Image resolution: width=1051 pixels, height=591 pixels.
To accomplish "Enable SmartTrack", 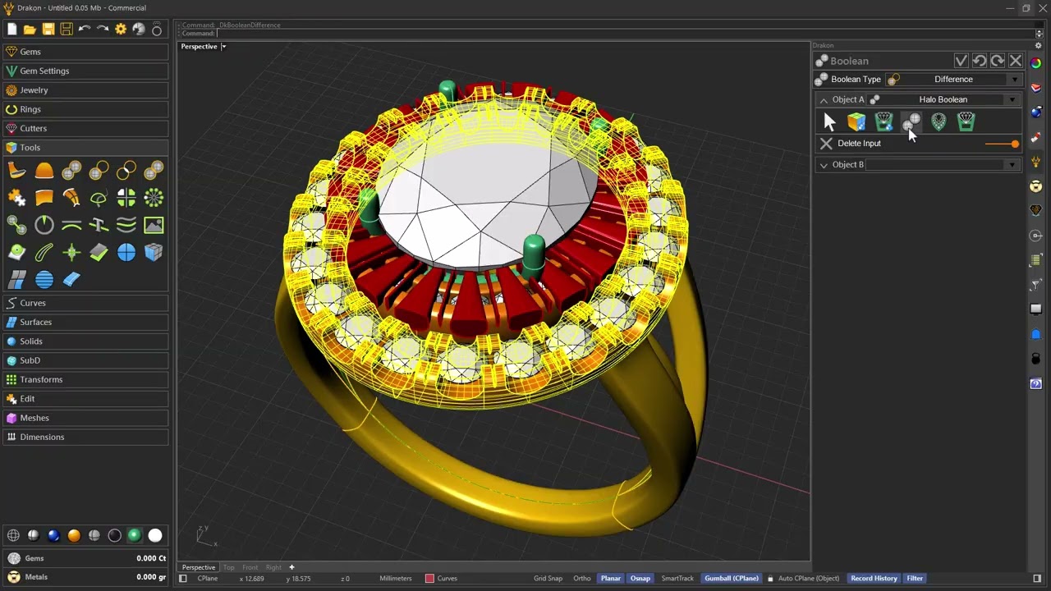I will 677,578.
